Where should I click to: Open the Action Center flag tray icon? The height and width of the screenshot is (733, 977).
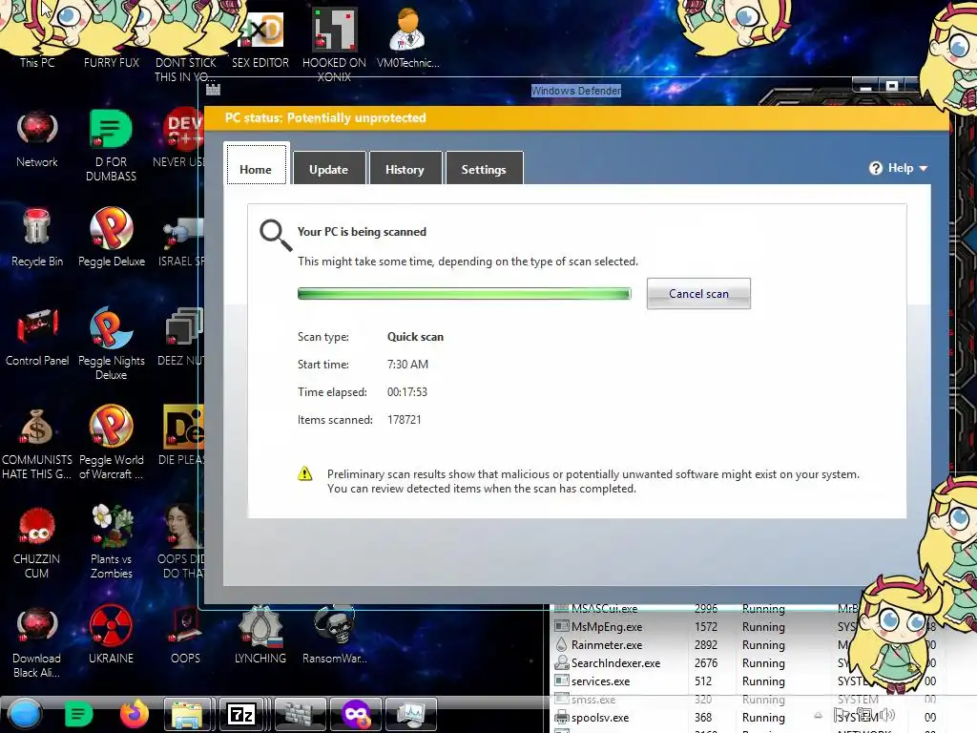(x=841, y=716)
